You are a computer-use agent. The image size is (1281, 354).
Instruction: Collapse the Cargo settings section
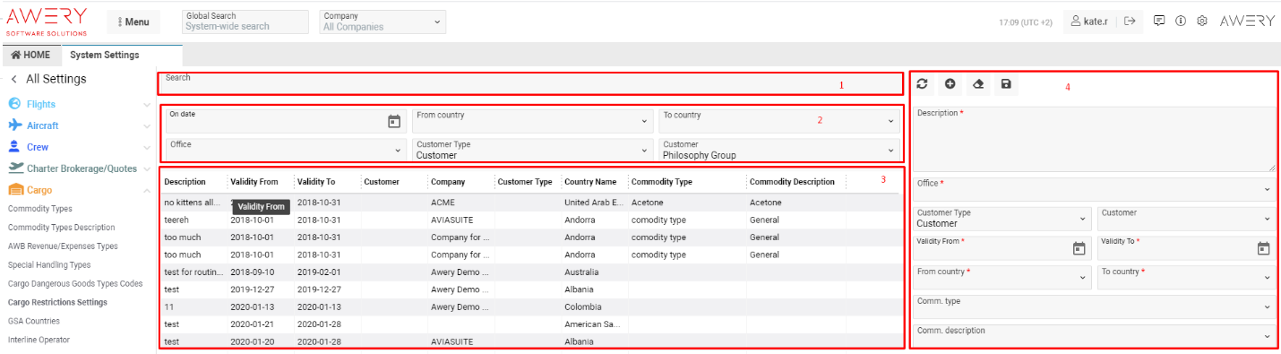pyautogui.click(x=146, y=190)
